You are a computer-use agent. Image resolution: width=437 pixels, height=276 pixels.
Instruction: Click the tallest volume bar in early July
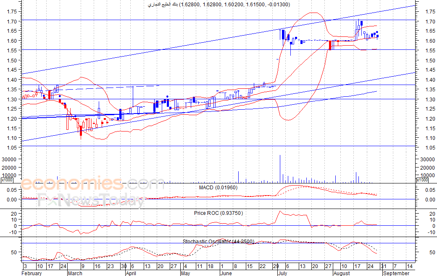coord(280,169)
